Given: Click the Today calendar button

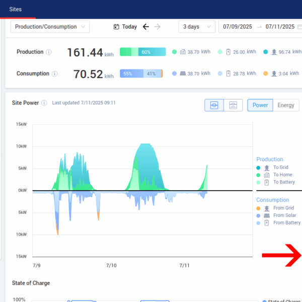Looking at the screenshot, I should point(125,27).
